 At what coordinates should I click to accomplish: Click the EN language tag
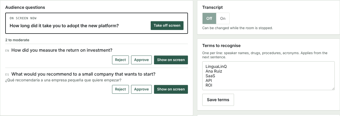[7, 51]
